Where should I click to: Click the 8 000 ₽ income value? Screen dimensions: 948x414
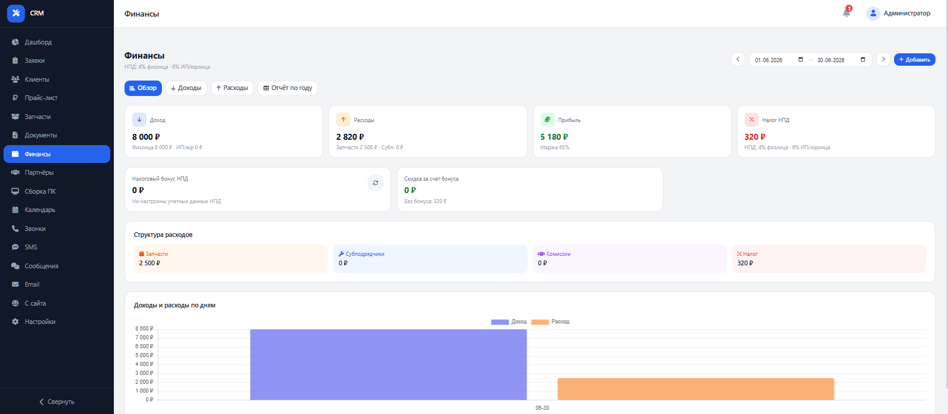(146, 137)
